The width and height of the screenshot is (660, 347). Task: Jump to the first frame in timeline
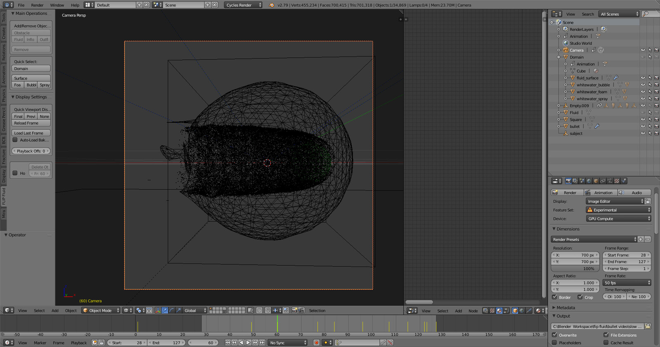[x=227, y=343]
